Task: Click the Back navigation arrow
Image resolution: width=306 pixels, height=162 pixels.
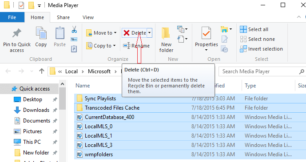Action: tap(8, 71)
